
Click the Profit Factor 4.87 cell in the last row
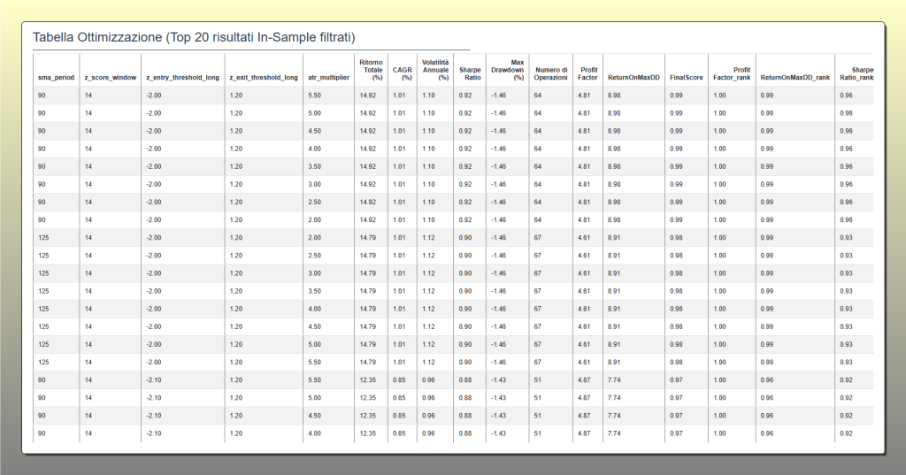point(583,433)
